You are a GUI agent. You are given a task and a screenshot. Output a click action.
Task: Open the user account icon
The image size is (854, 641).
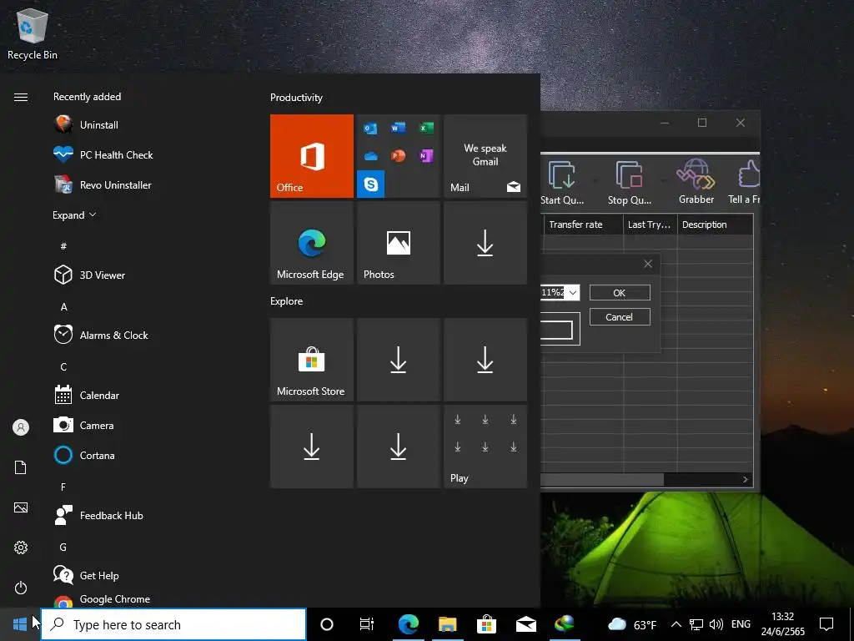21,427
